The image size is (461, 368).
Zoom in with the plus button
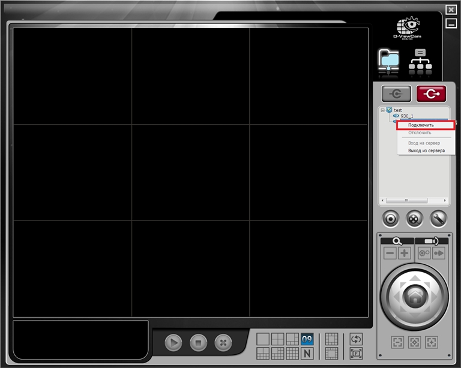click(x=405, y=253)
